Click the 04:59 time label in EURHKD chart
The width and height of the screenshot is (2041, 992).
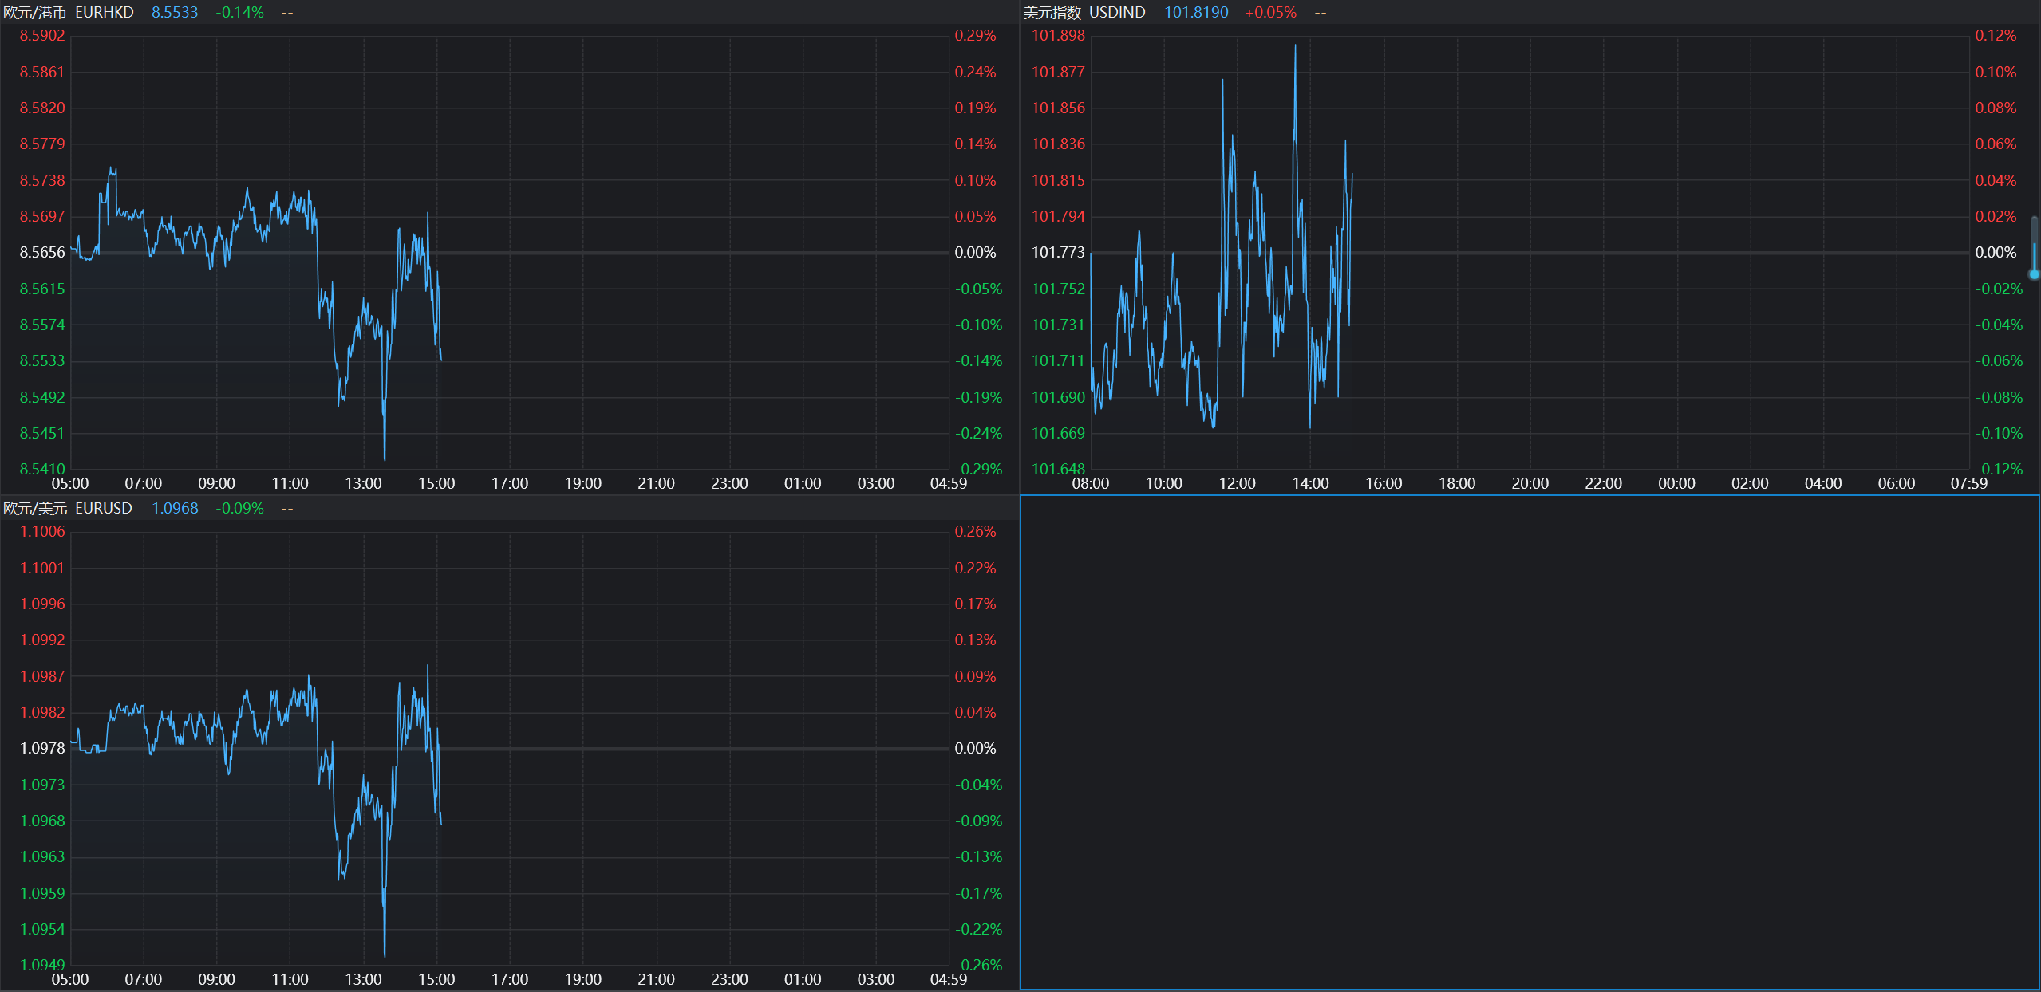tap(948, 484)
